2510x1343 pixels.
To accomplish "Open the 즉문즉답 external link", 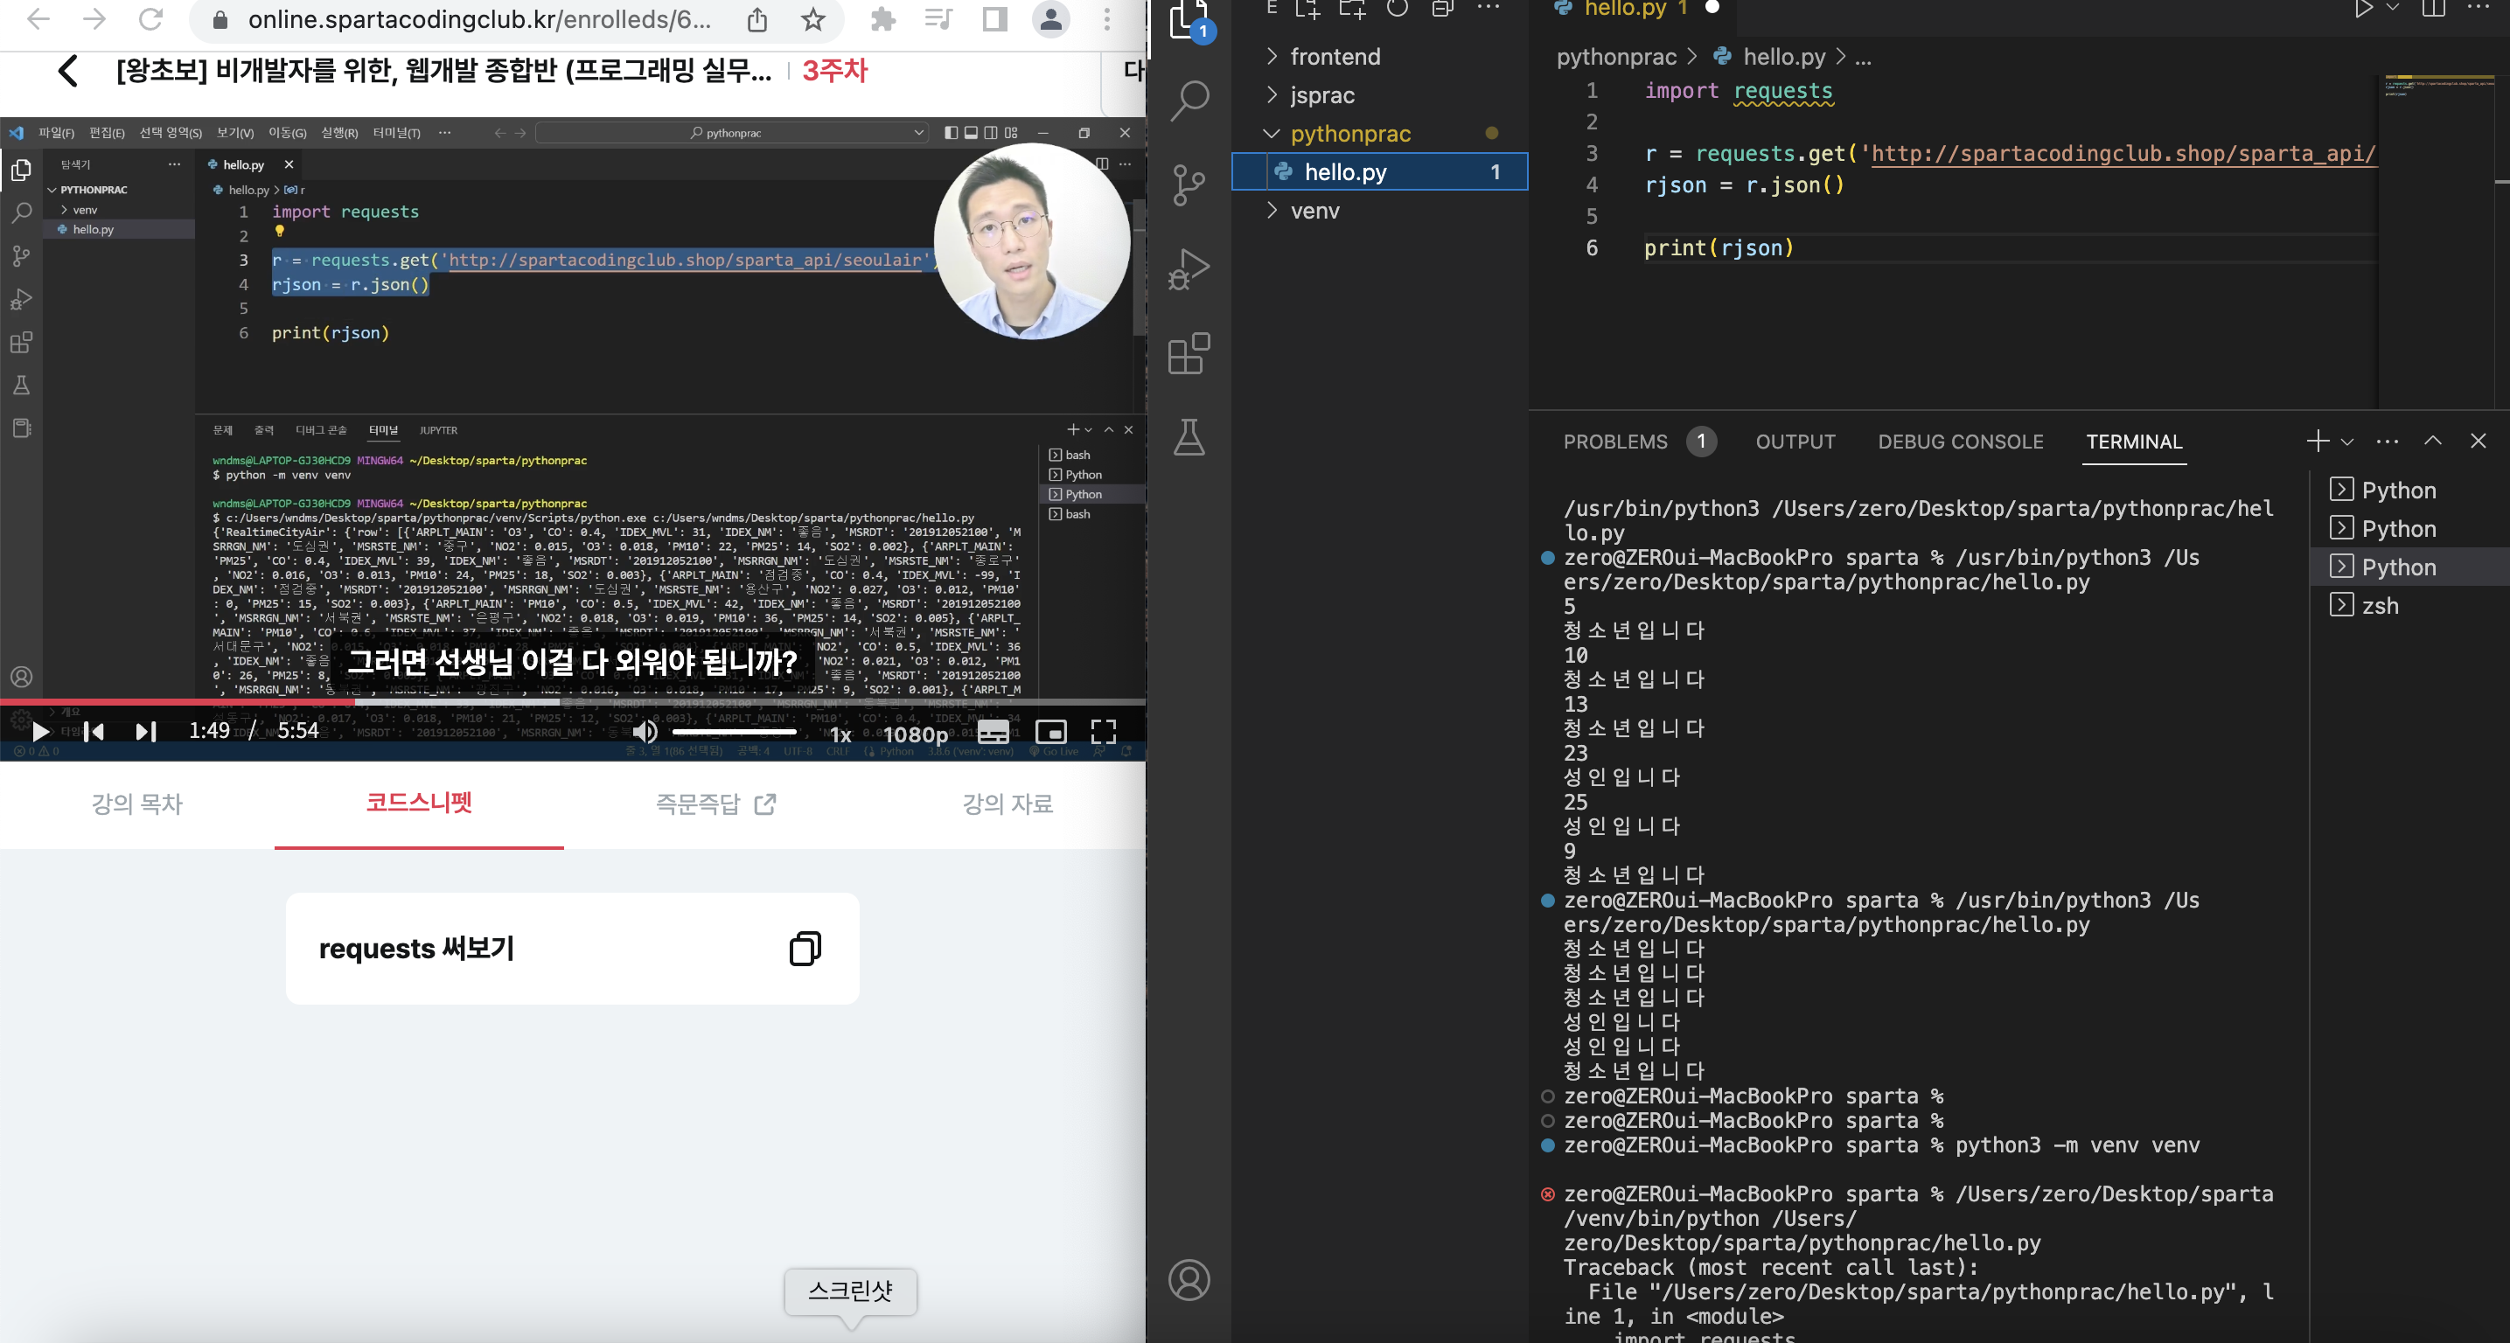I will [x=715, y=804].
